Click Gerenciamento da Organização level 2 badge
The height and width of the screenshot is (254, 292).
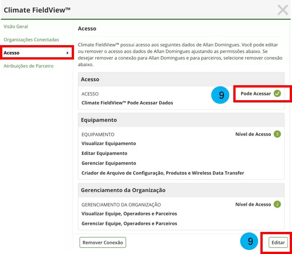277,204
